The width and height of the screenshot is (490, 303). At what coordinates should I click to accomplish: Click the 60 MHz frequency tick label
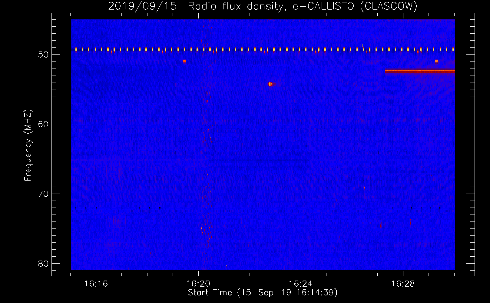pos(43,124)
